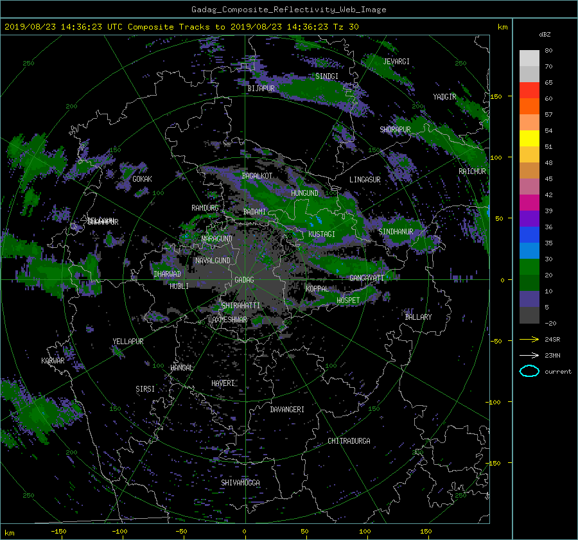578x540 pixels.
Task: Select the HOSPET label
Action: (348, 300)
